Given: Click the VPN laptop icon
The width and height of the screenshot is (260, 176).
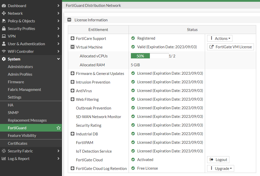Looking at the screenshot, I should tap(4, 36).
